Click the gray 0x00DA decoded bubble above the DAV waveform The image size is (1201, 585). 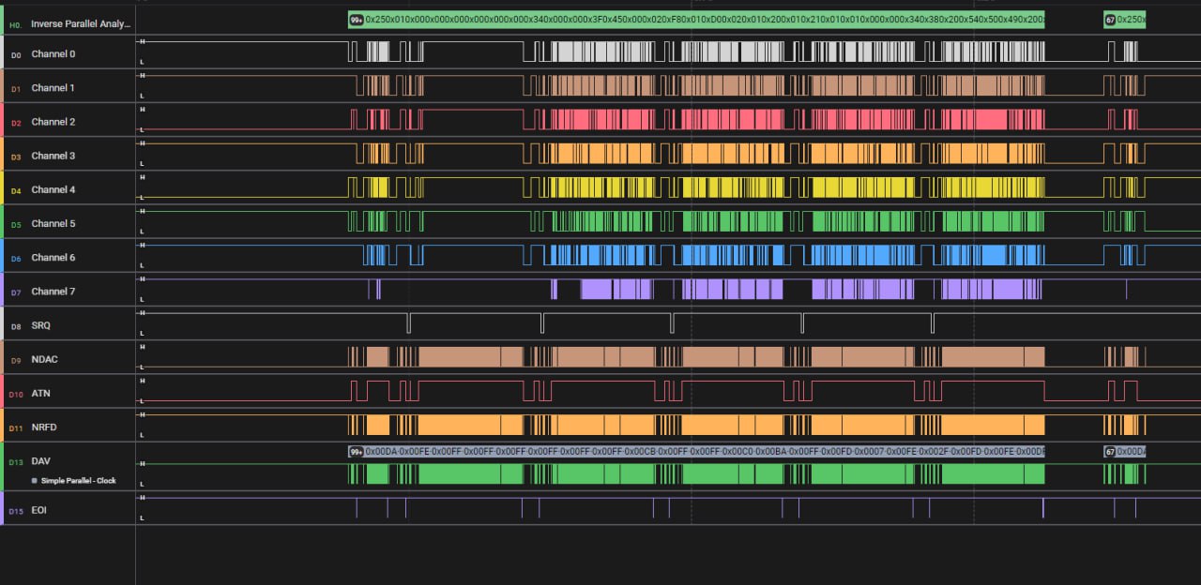[x=704, y=452]
